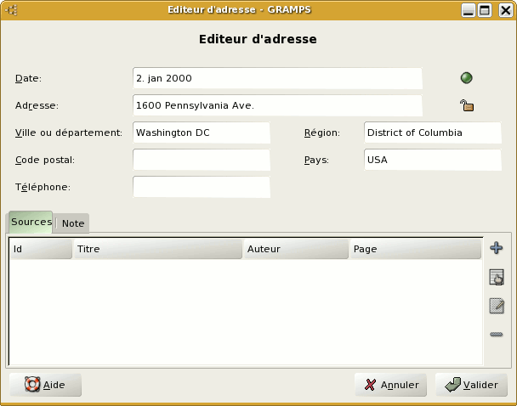
Task: Click the Auteur column header
Action: point(296,249)
